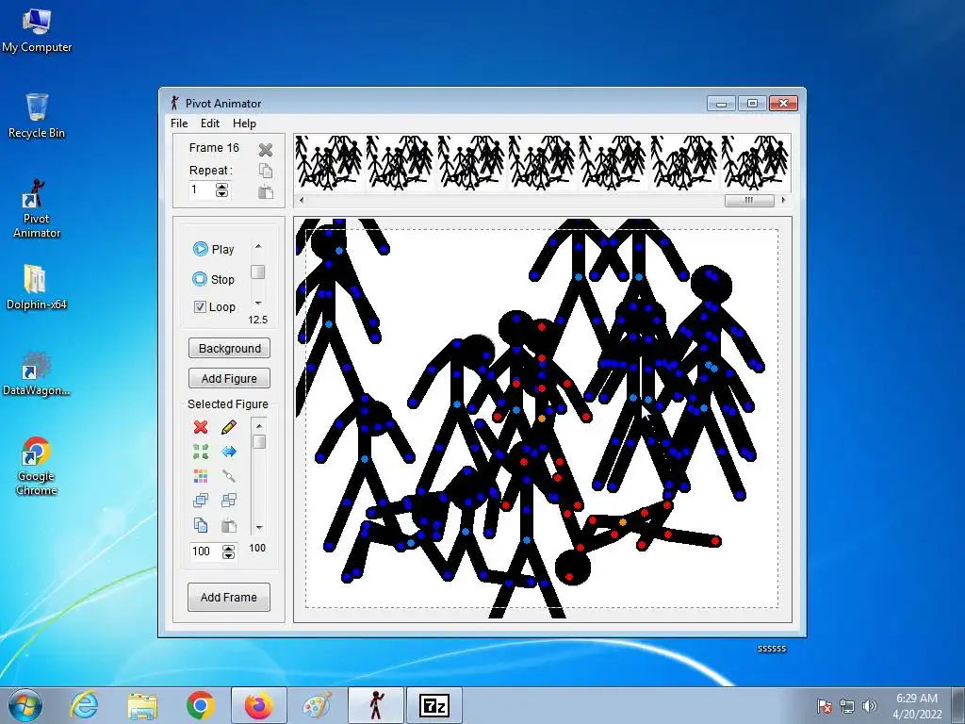Open Firefox from the taskbar
Screen dimensions: 965x724
pos(258,705)
